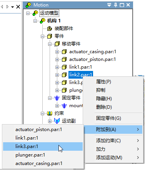Click the actuator_casing.par:1 part cube icon
Screen dimensions: 145x170
tap(64, 52)
